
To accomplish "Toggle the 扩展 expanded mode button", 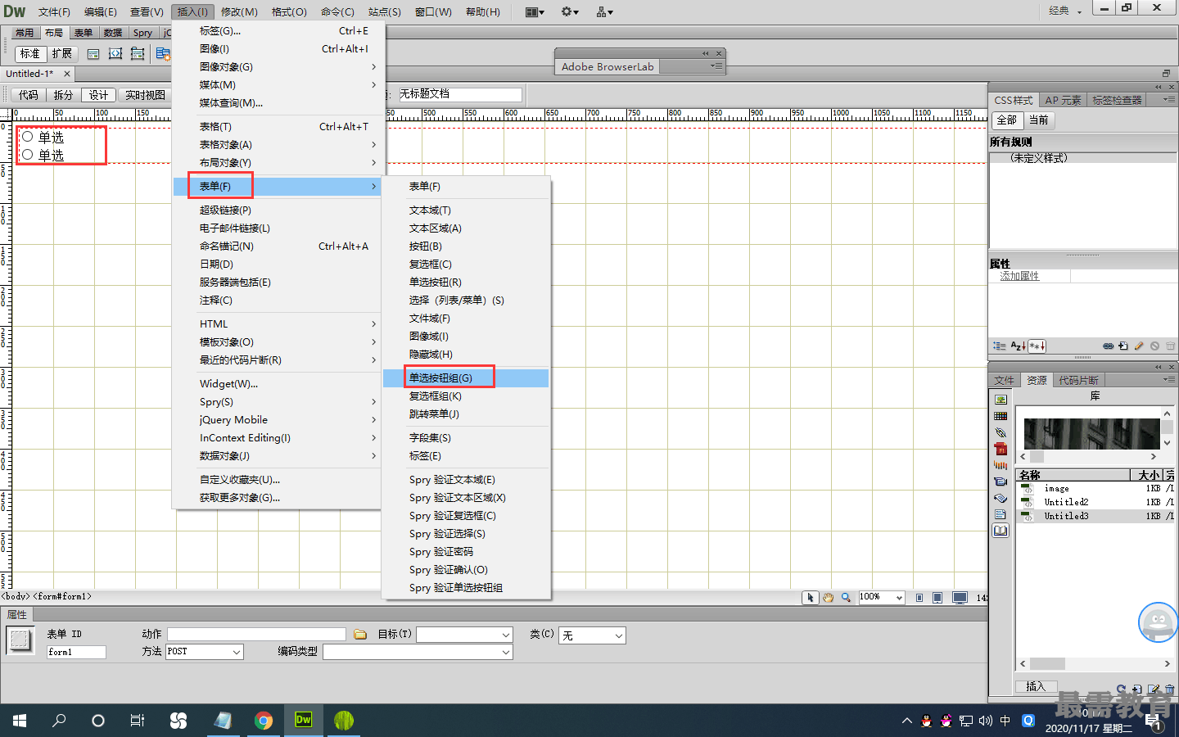I will click(62, 54).
